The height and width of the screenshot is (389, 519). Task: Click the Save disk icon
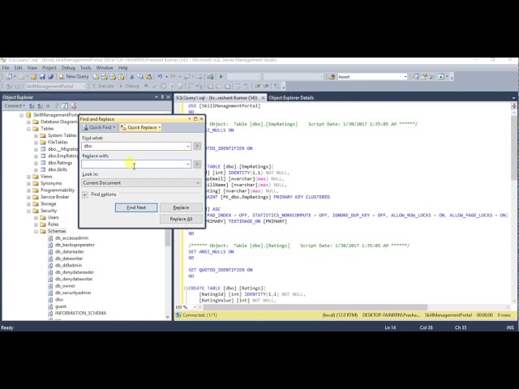42,77
